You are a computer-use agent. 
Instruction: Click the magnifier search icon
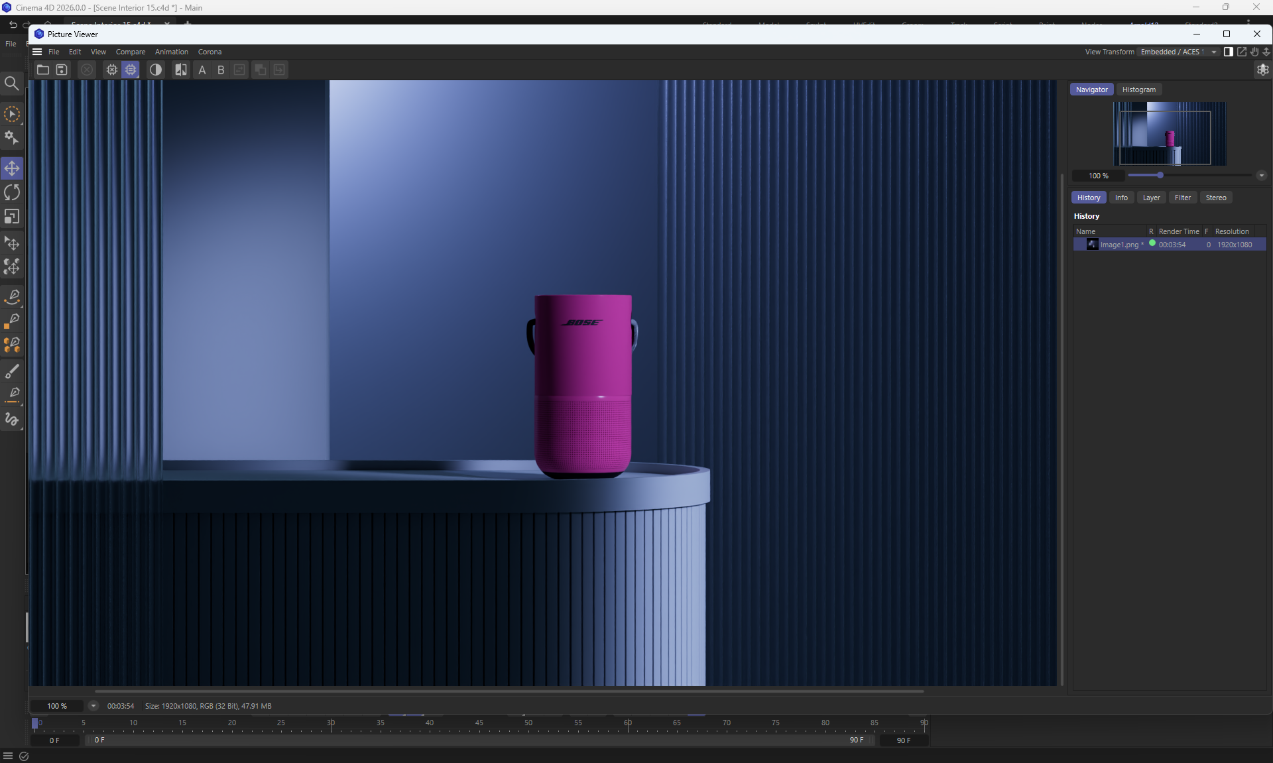tap(12, 84)
